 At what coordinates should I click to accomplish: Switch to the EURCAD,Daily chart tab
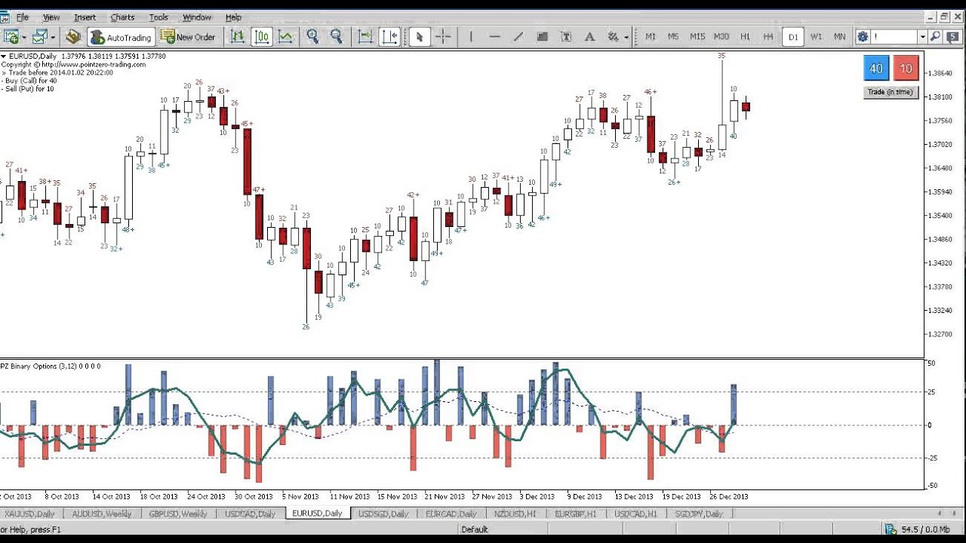pos(451,514)
